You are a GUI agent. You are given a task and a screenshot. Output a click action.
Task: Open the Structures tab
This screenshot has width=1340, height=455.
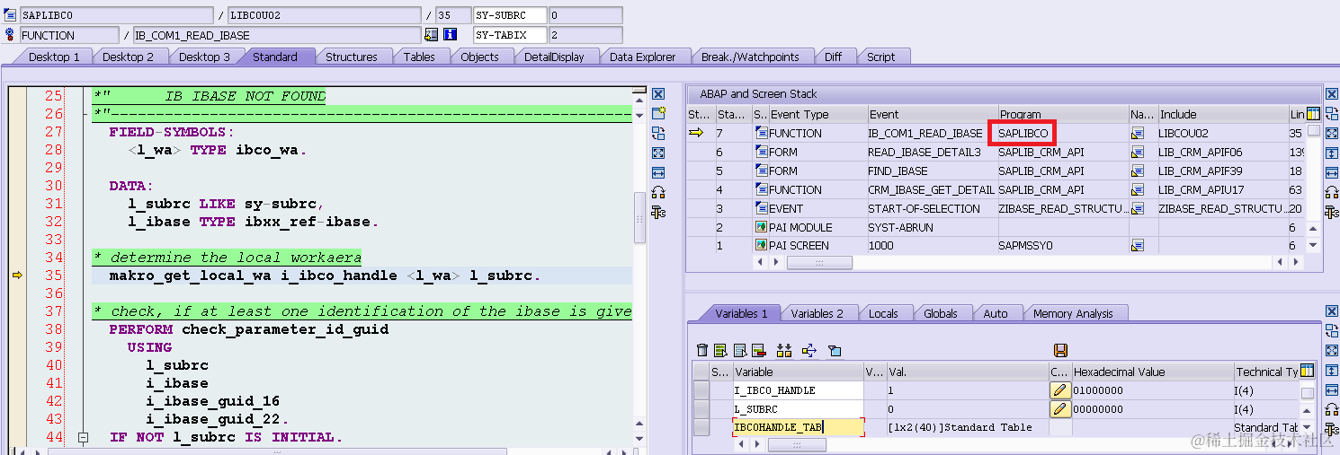point(351,57)
